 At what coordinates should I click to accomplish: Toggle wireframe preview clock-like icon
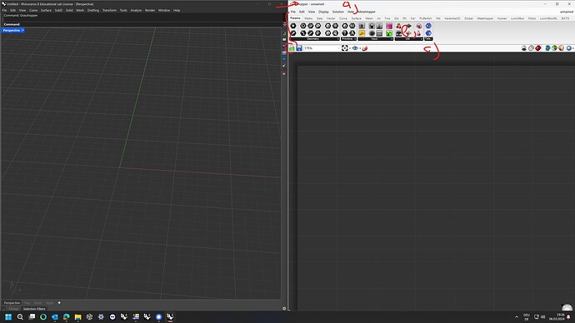[x=531, y=48]
